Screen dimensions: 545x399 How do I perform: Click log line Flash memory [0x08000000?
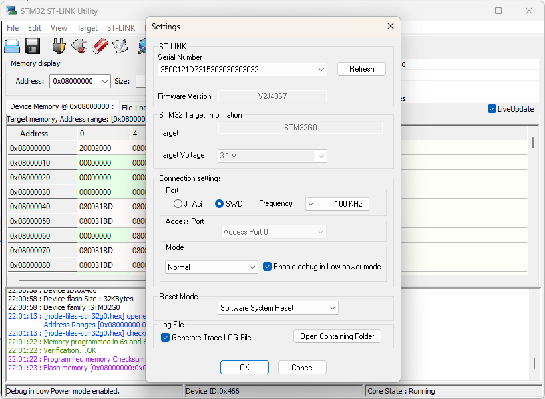tap(77, 368)
